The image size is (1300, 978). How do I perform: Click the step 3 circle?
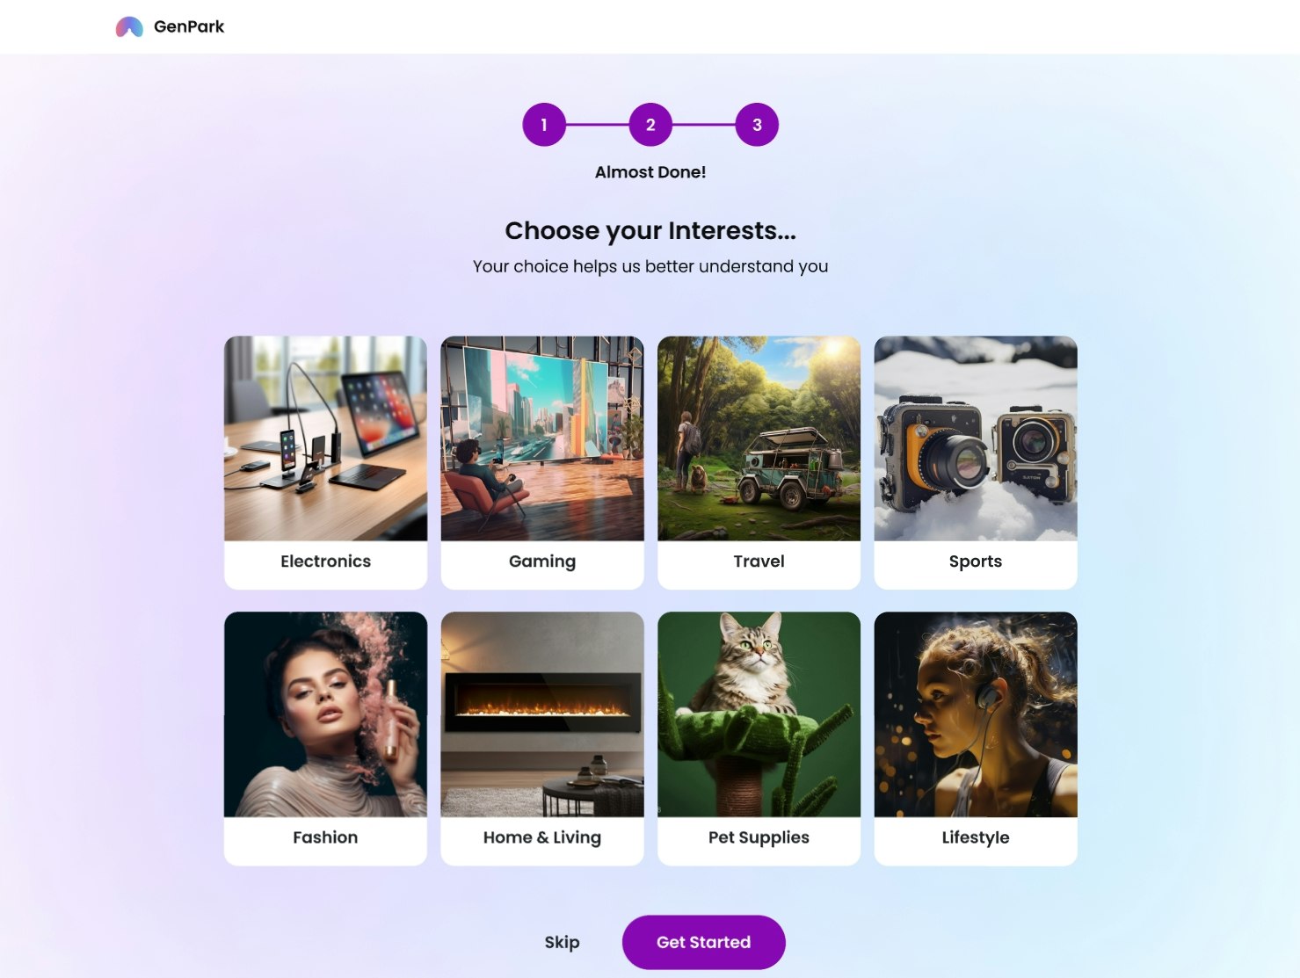point(757,125)
